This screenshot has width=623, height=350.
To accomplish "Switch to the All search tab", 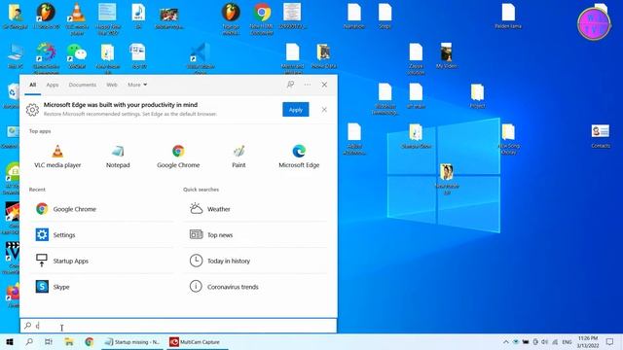I will (x=32, y=85).
